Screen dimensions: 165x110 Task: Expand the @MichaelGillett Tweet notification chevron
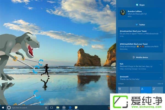click(161, 45)
